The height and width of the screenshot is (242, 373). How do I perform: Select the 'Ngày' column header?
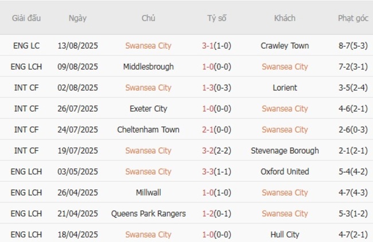77,18
